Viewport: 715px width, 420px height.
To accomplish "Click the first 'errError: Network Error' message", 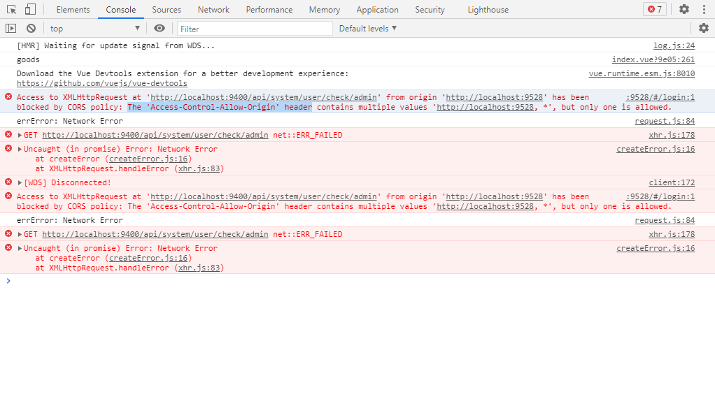I will point(70,121).
